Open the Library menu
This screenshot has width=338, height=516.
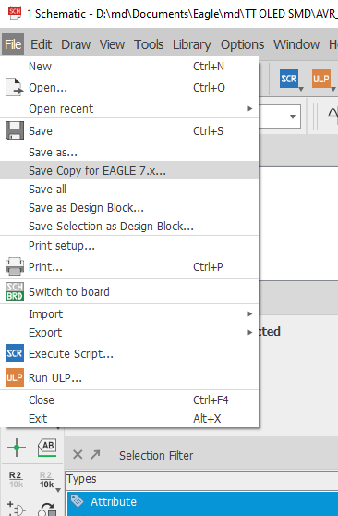pos(192,44)
